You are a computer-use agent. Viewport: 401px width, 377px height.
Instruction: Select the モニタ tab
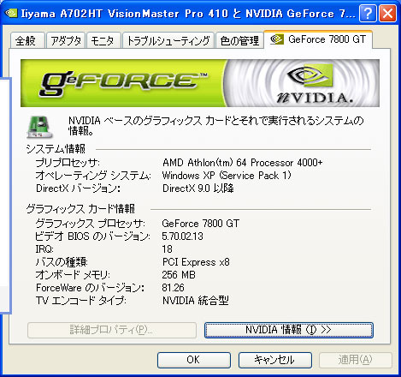[103, 40]
